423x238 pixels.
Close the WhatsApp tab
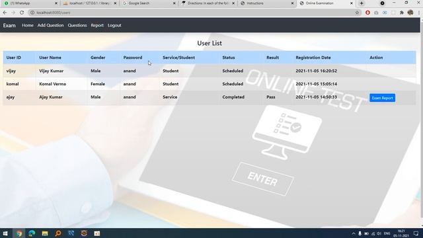click(x=56, y=3)
